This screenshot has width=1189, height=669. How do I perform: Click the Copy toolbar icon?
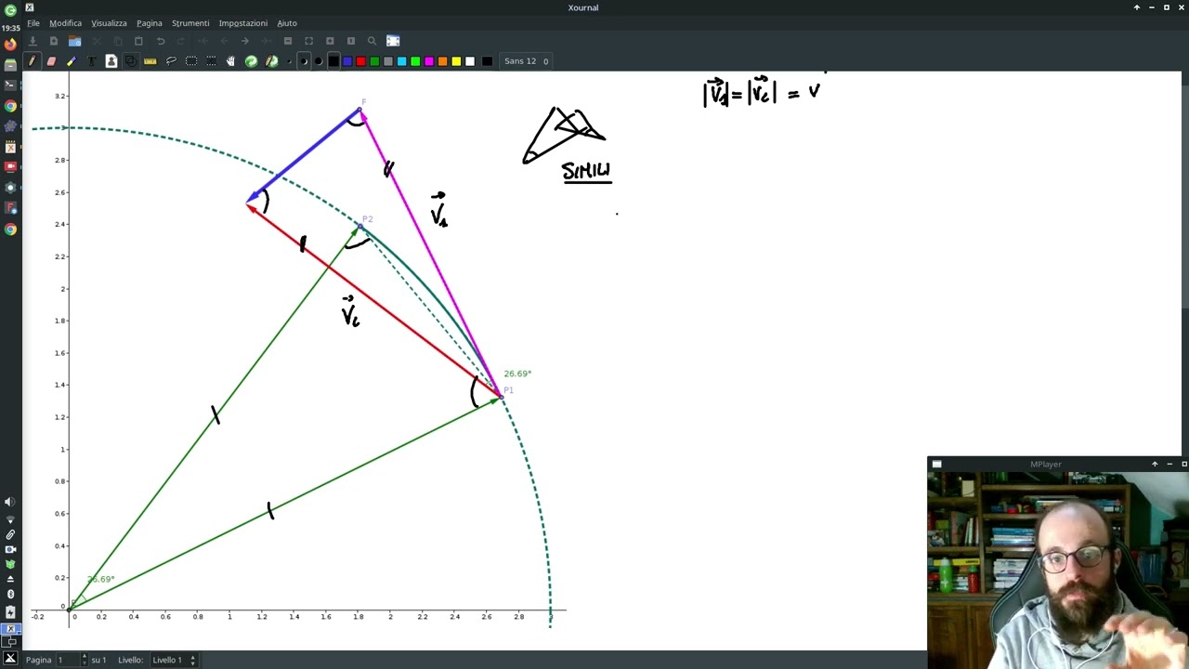coord(118,41)
